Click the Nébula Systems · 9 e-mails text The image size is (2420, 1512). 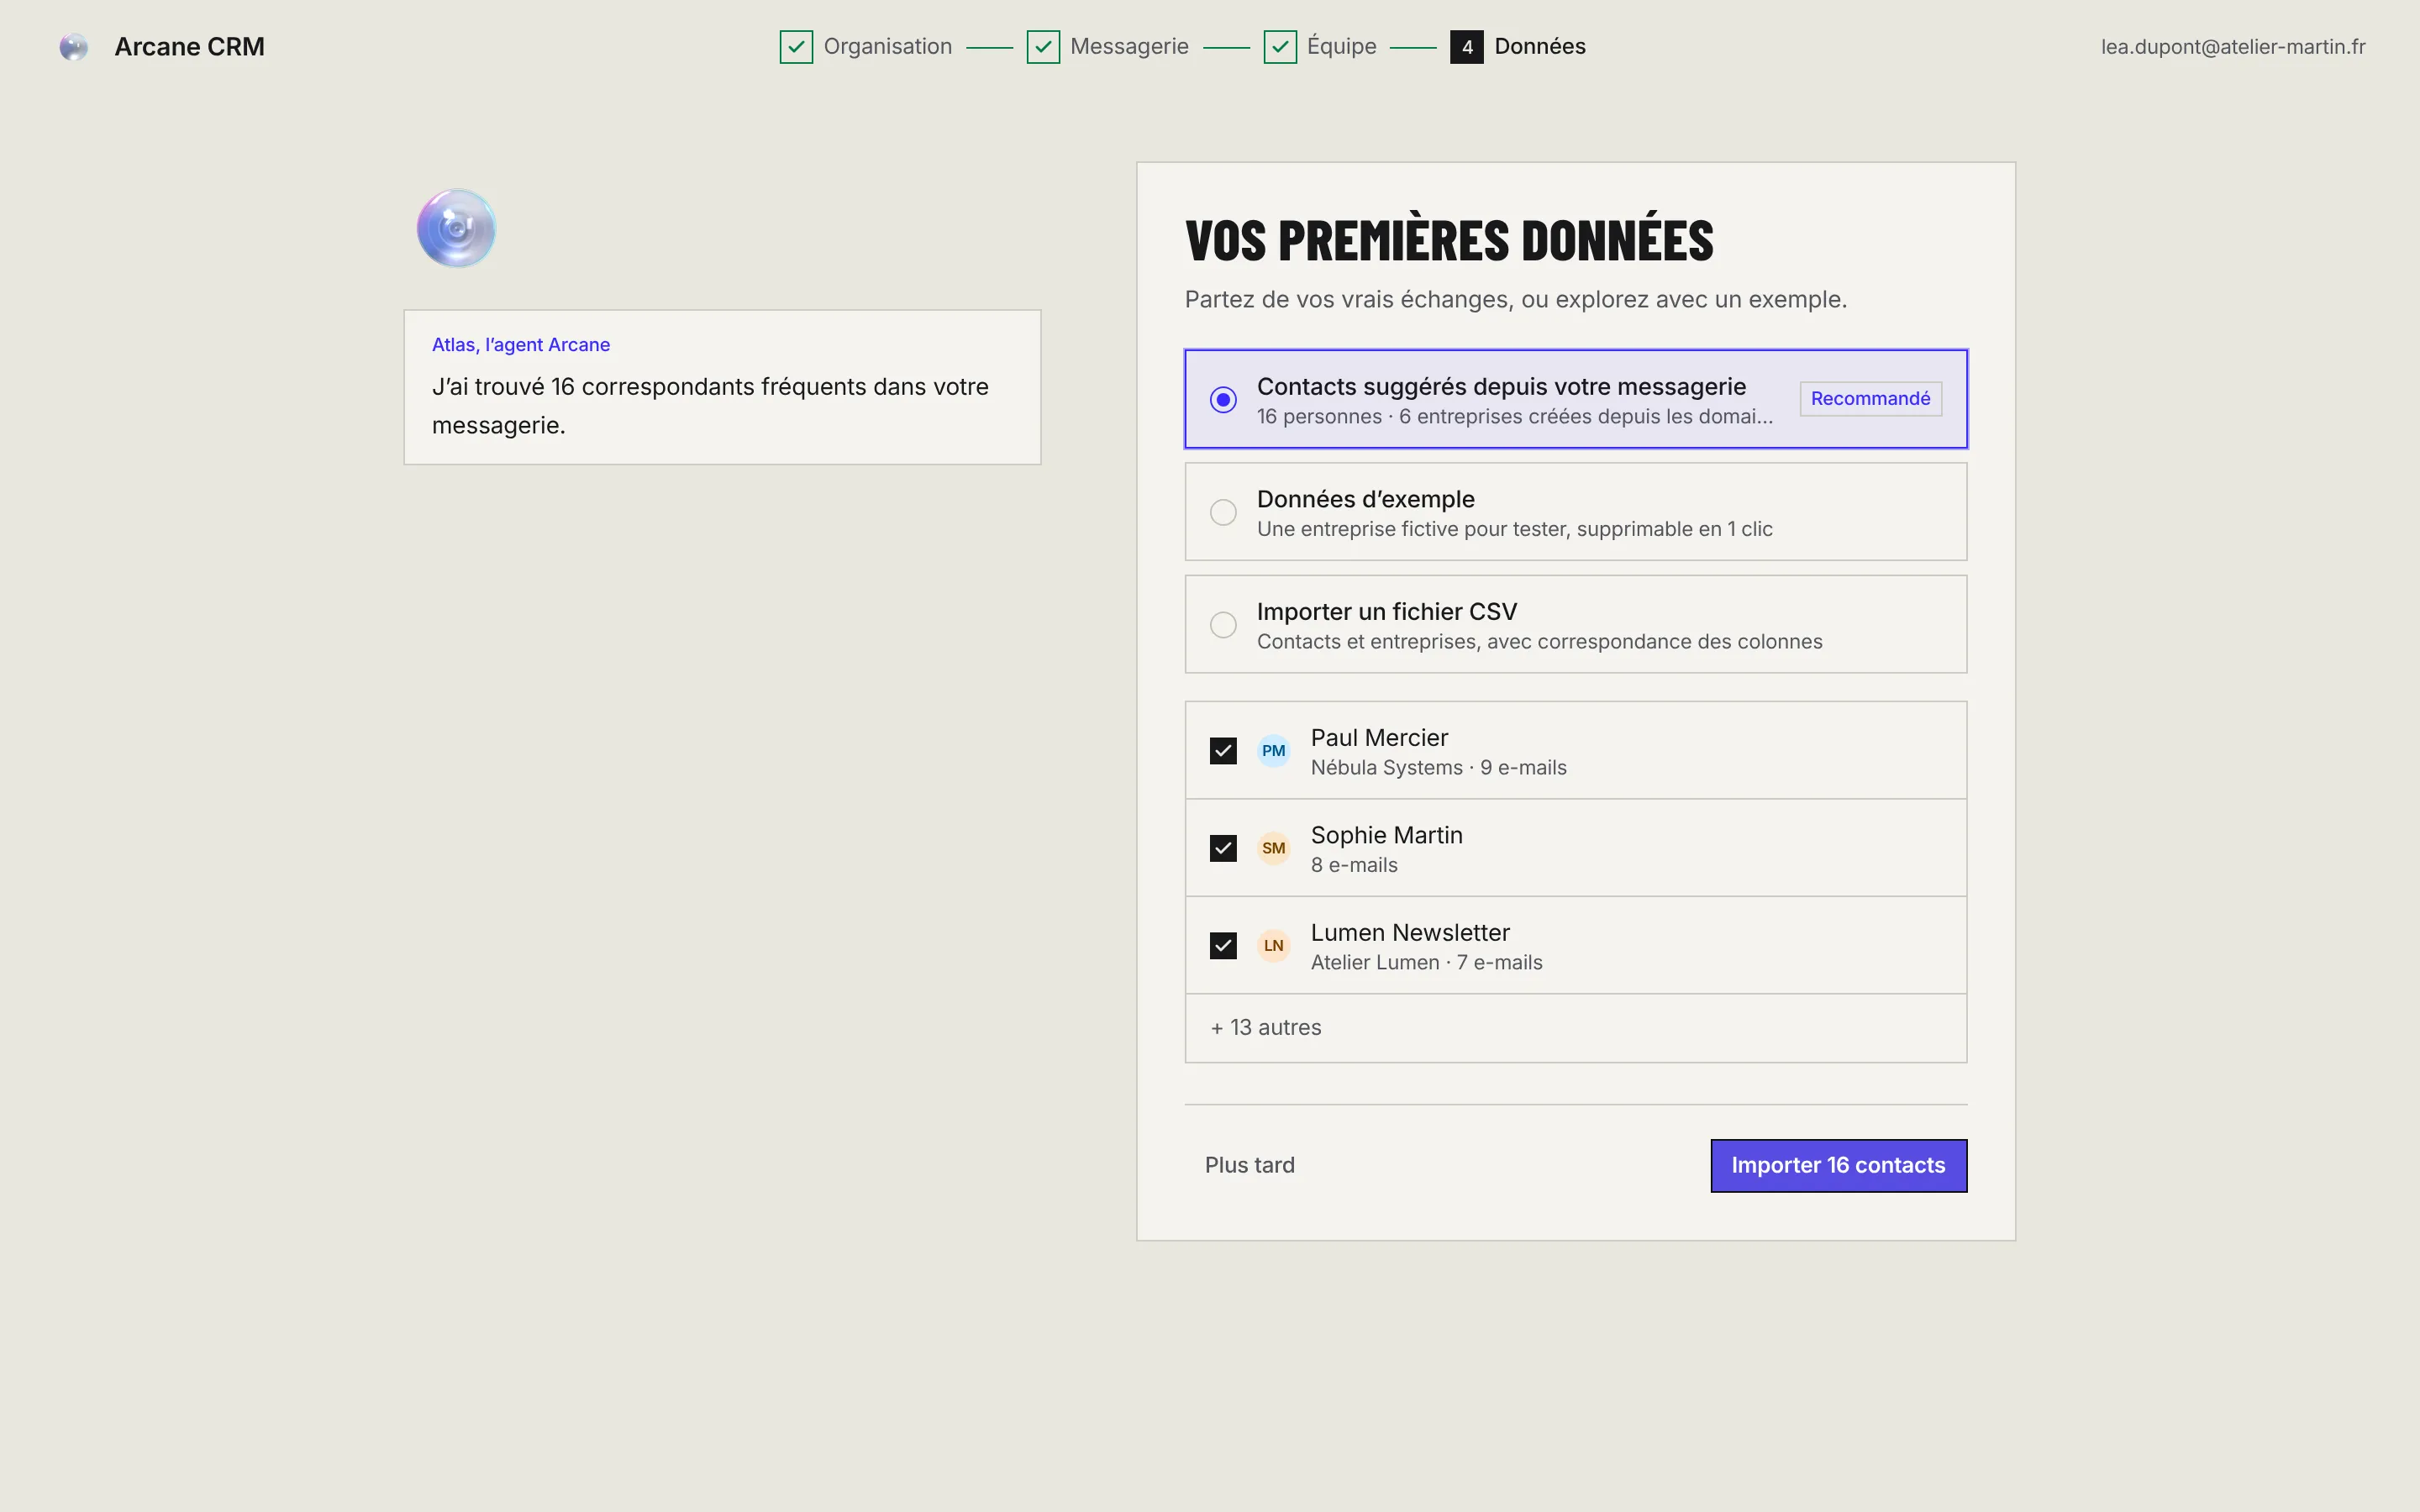pyautogui.click(x=1438, y=768)
